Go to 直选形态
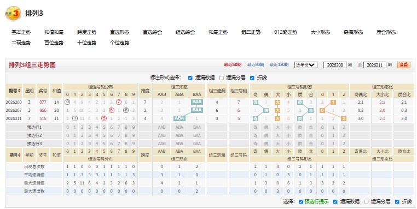Viewport: 417px width, 209px height. [119, 32]
